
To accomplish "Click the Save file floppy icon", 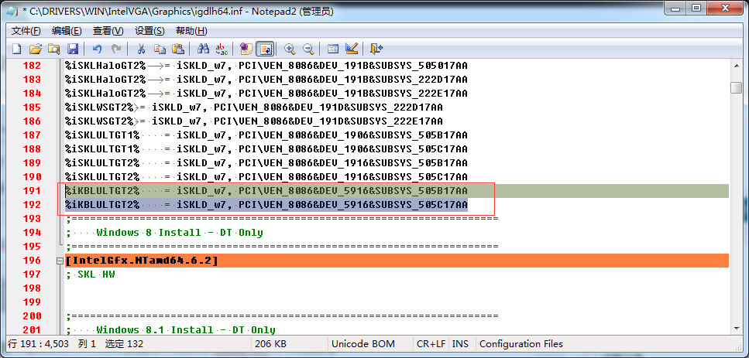I will coord(73,49).
